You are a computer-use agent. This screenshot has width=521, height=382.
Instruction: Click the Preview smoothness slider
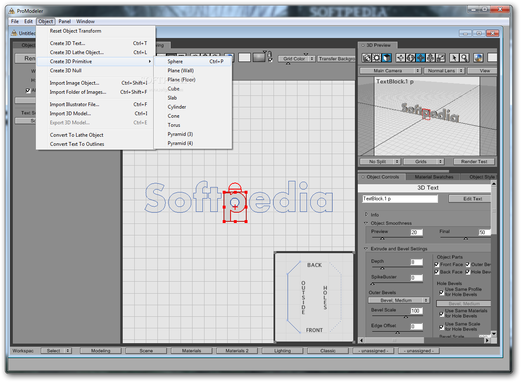click(x=397, y=238)
